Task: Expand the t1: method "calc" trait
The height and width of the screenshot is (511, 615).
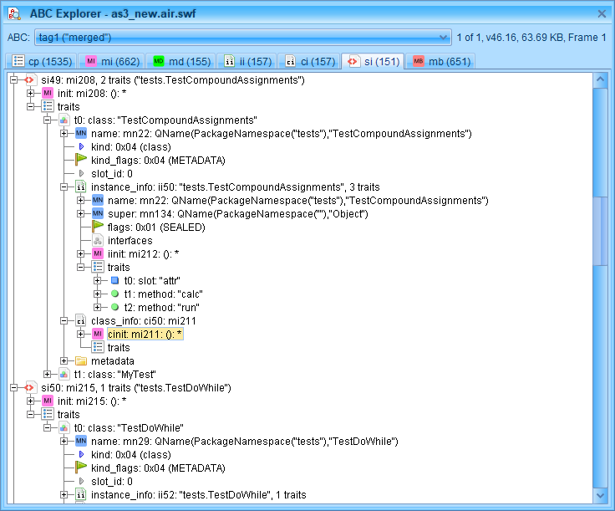Action: (x=97, y=294)
